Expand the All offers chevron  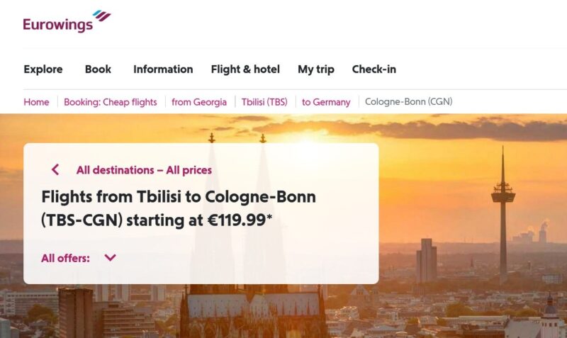coord(110,258)
